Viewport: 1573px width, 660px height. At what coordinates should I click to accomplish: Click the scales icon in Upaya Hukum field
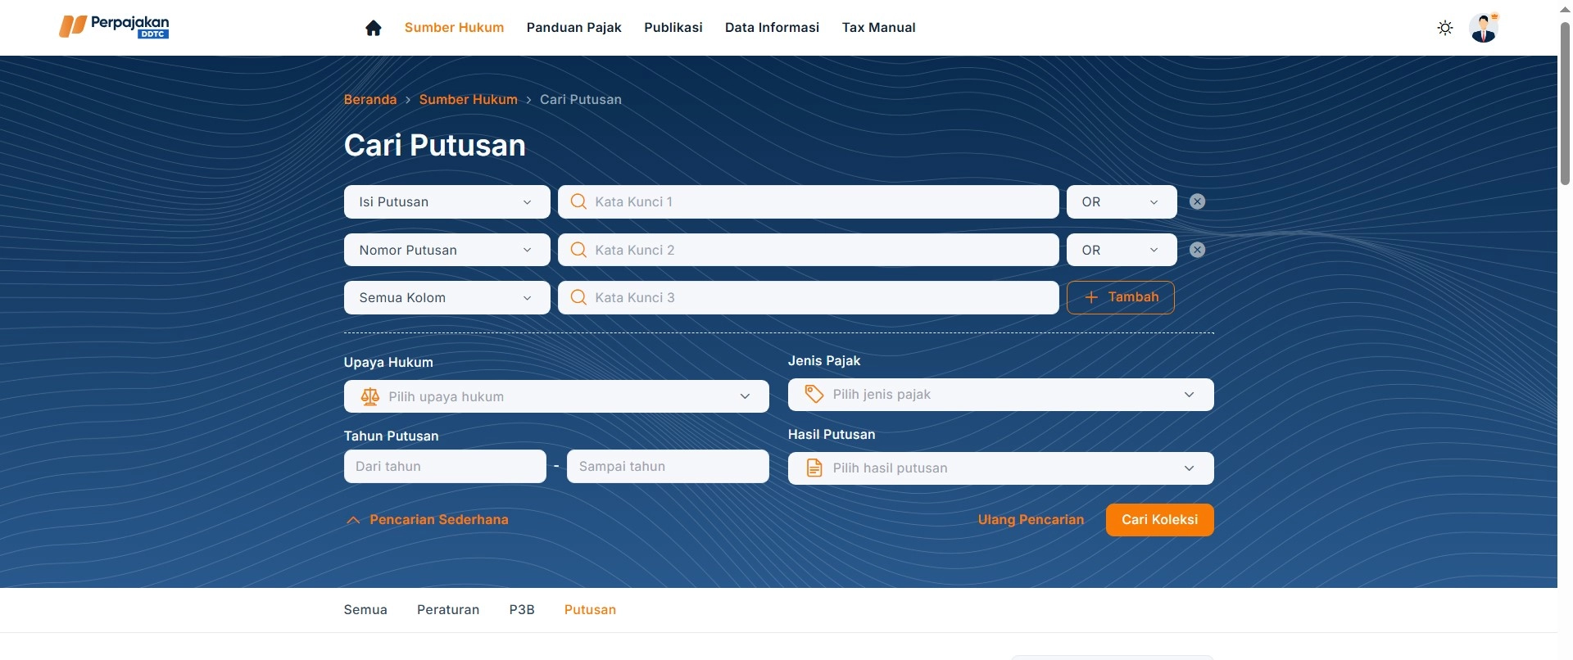click(x=370, y=397)
